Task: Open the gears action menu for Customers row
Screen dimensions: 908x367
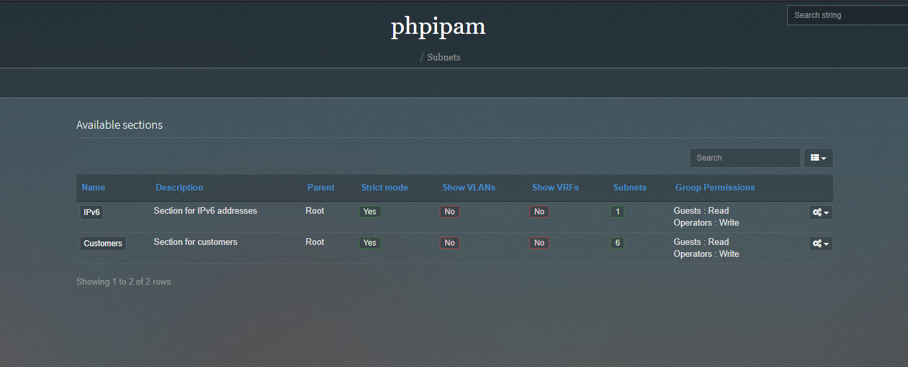Action: (820, 244)
